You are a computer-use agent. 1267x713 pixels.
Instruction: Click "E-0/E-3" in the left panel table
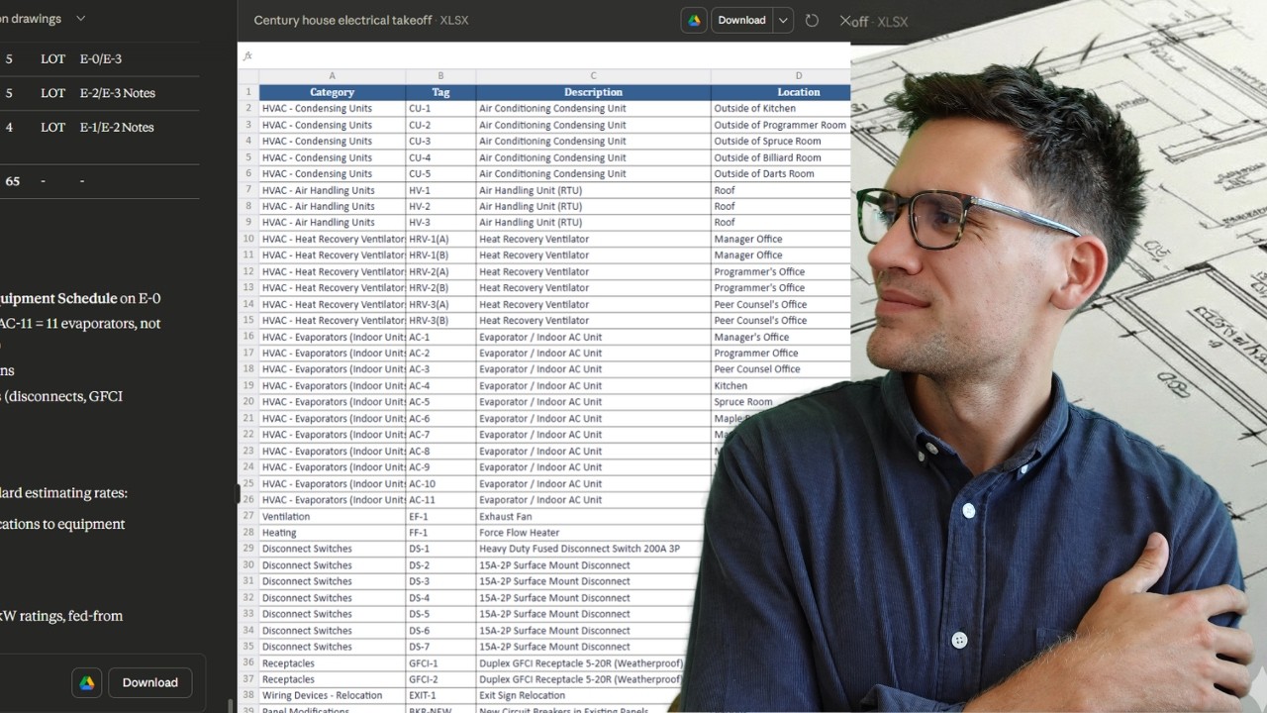click(x=101, y=59)
